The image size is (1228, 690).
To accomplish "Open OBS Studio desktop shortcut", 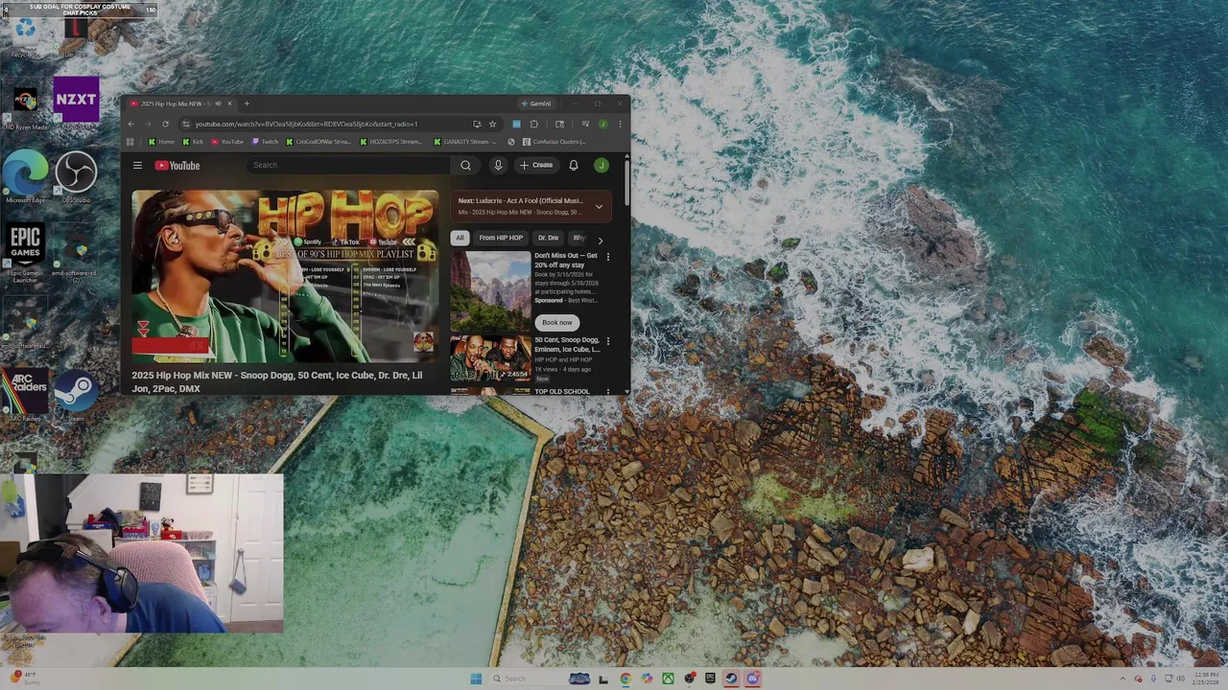I will (x=76, y=176).
